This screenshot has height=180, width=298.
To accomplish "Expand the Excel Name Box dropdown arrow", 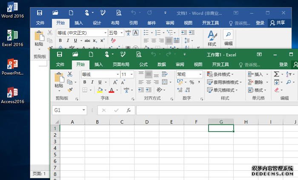I will point(83,110).
